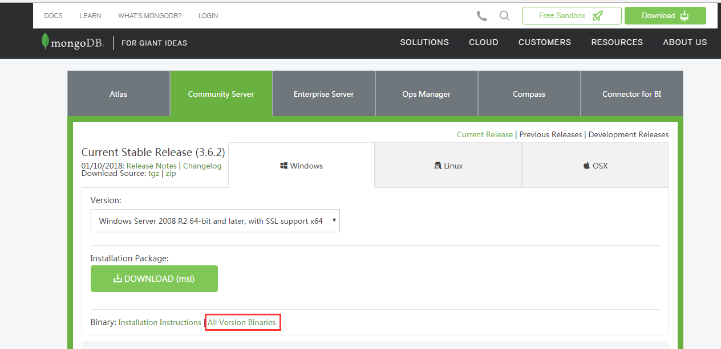The width and height of the screenshot is (721, 349).
Task: Click the Current Stable Release (3.6.2) heading
Action: 153,153
